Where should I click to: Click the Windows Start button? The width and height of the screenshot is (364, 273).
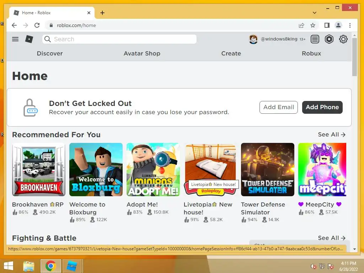click(9, 266)
